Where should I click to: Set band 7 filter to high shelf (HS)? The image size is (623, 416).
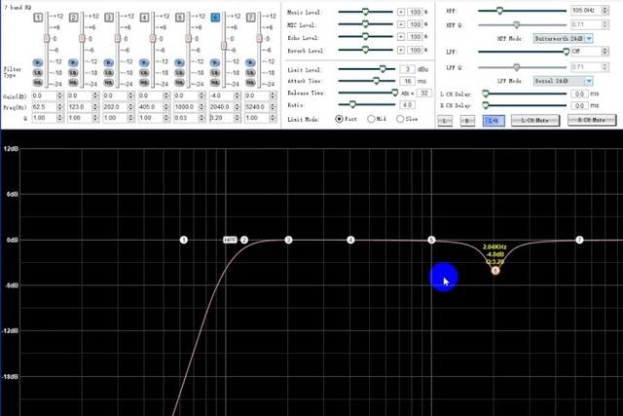[250, 83]
